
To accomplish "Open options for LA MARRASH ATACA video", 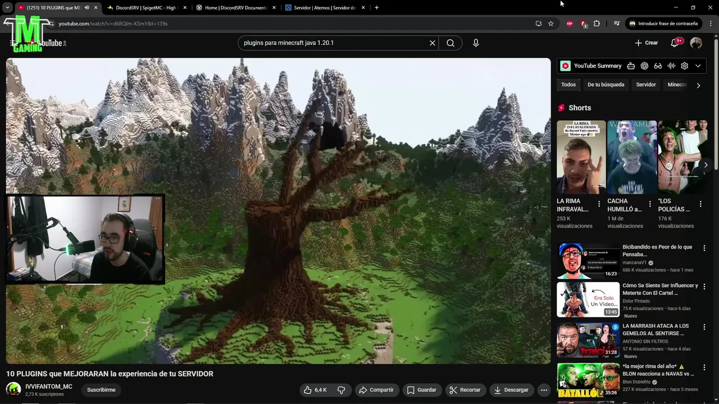I will pyautogui.click(x=704, y=327).
